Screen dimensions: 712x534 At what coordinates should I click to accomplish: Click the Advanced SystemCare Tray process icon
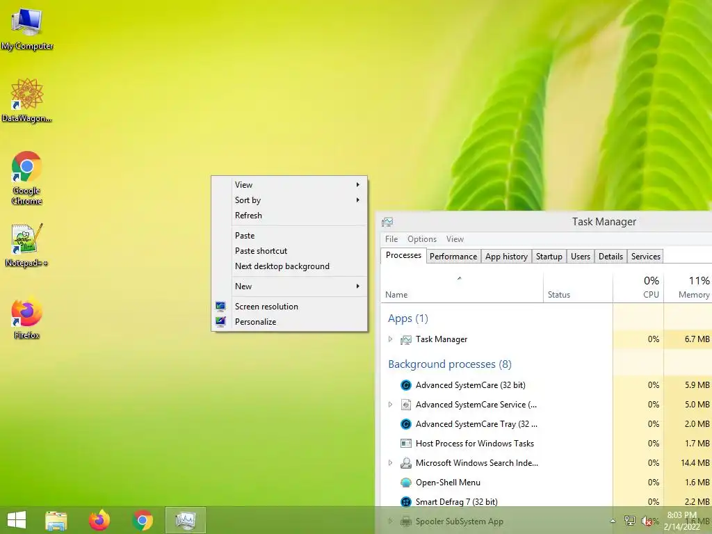tap(406, 424)
